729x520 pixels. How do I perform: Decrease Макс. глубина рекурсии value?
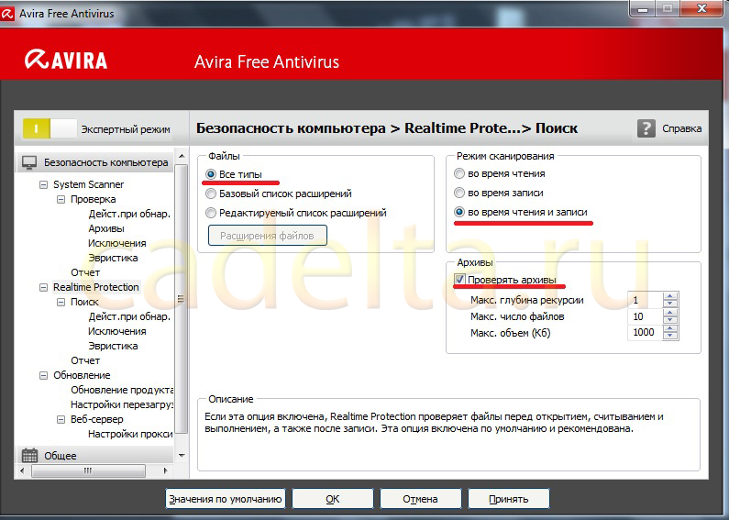[670, 304]
